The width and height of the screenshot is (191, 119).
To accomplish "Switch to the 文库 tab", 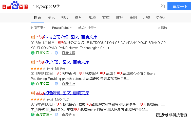I will [106, 17].
